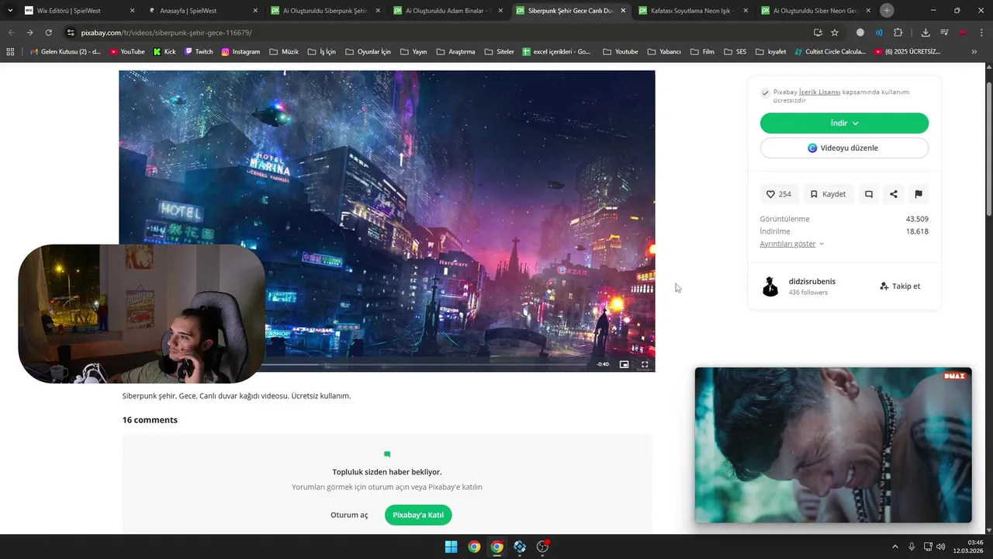
Task: Click Pixabay'a Katıl button
Action: 418,515
